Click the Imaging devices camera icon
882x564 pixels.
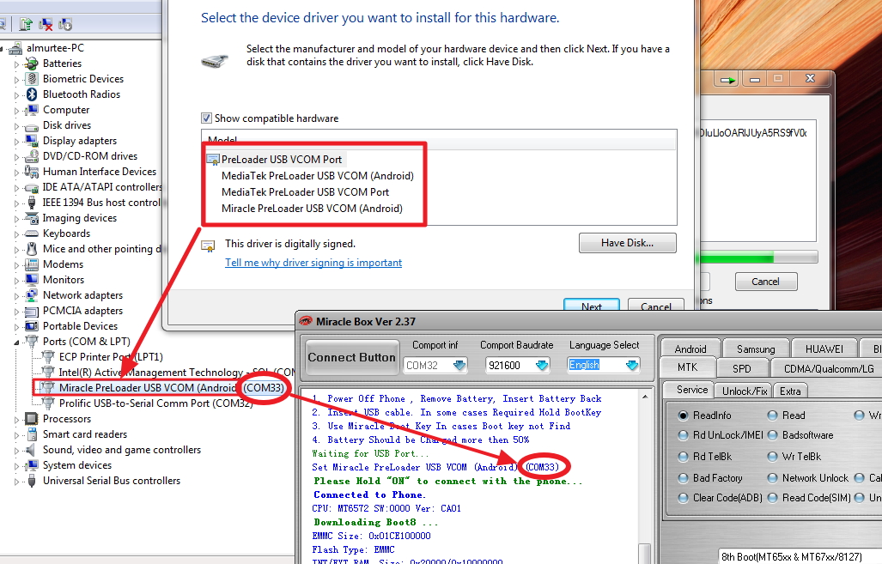pos(32,218)
